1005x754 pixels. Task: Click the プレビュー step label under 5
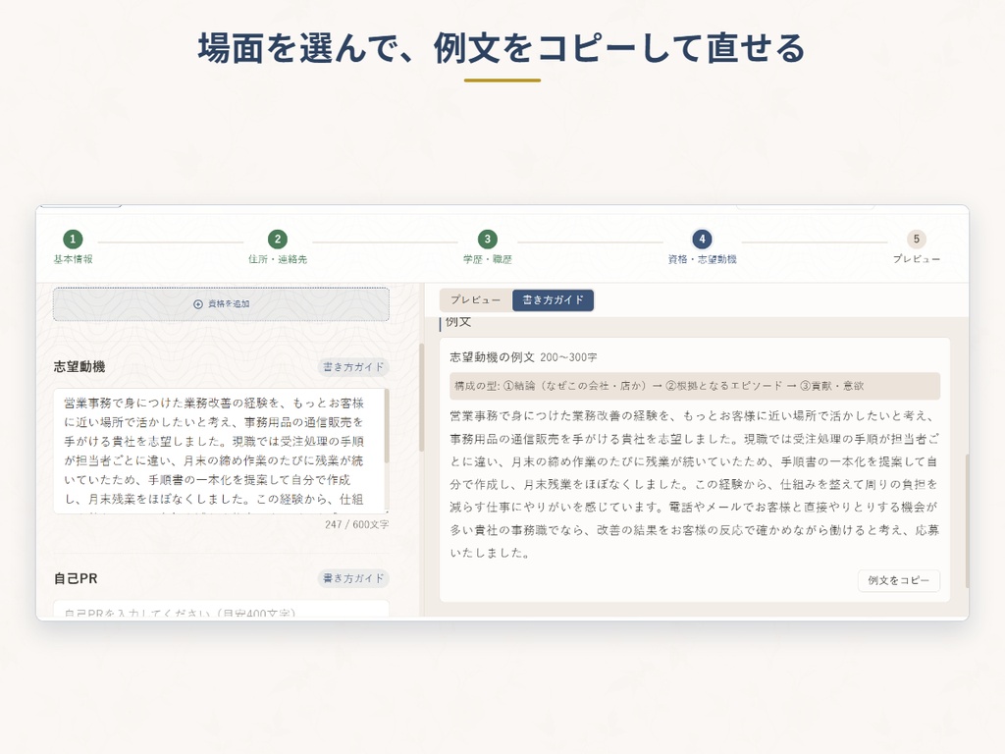click(917, 259)
